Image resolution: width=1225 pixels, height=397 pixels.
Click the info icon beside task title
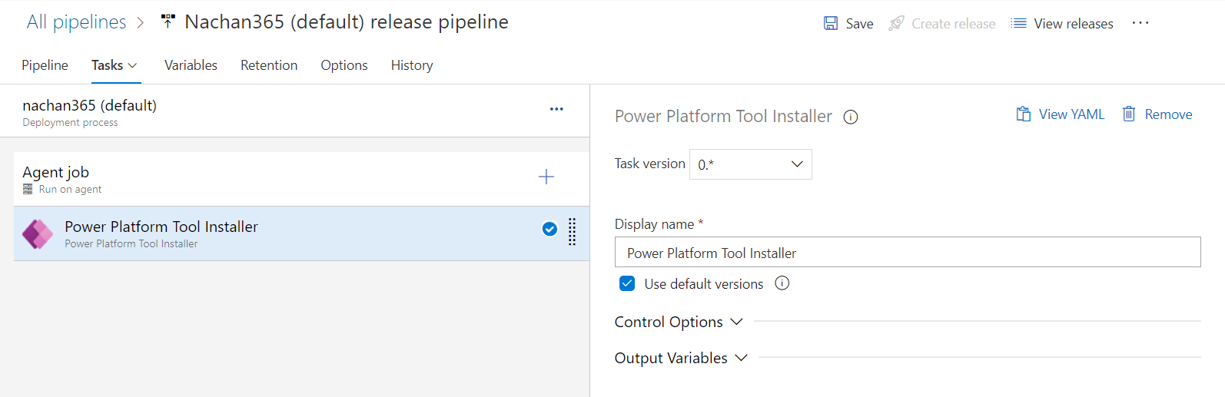point(850,117)
